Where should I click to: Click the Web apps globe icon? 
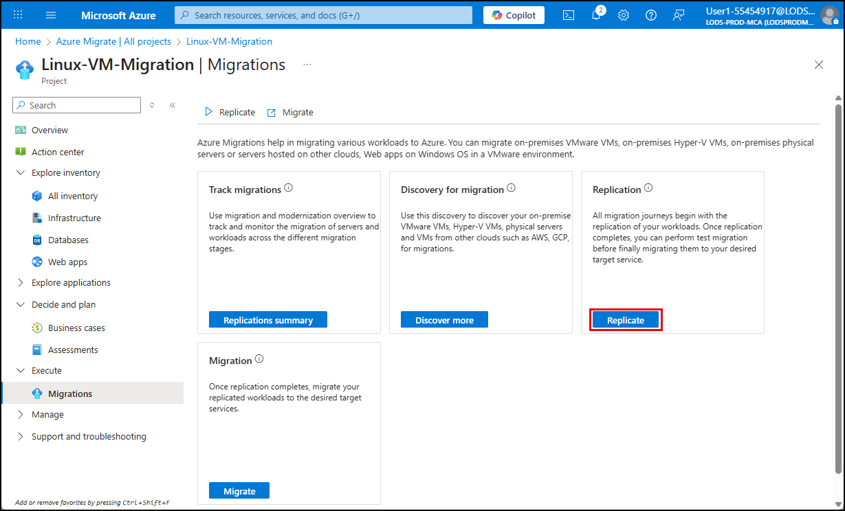tap(37, 262)
